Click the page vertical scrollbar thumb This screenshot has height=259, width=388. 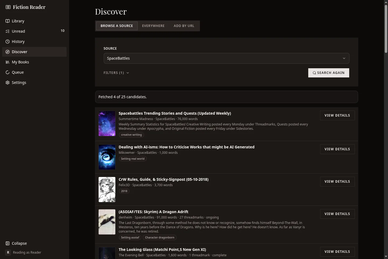click(386, 28)
